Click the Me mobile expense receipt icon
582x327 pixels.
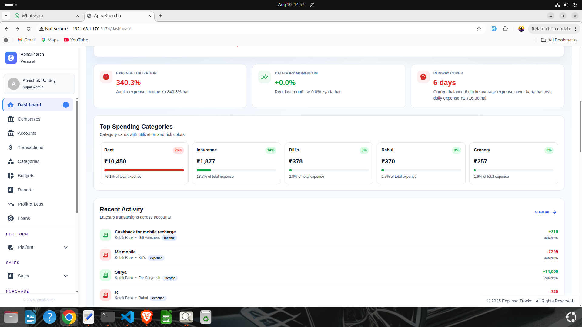pyautogui.click(x=105, y=255)
